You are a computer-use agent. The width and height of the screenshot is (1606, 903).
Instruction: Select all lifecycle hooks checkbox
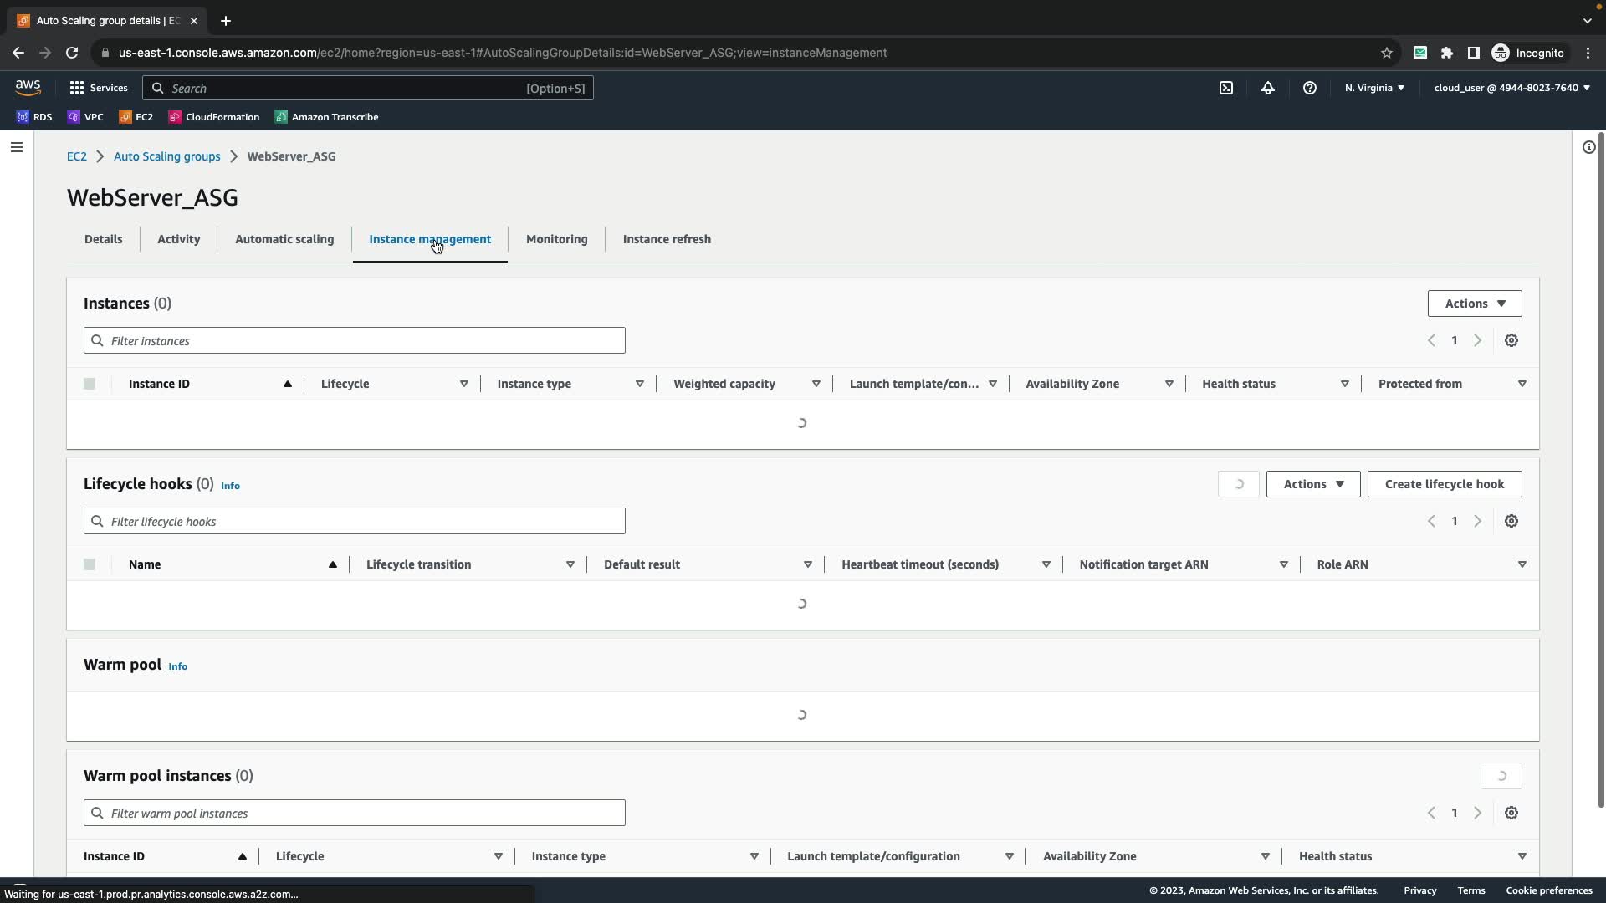coord(90,564)
